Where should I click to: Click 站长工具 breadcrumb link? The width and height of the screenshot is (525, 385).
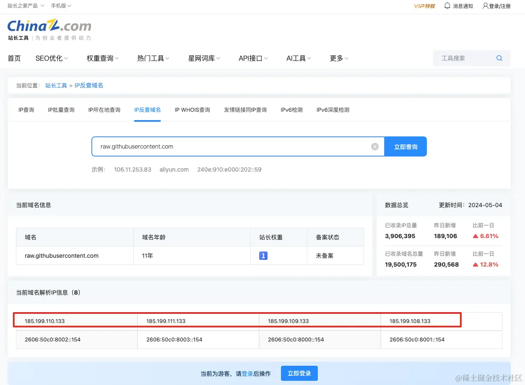click(x=56, y=85)
